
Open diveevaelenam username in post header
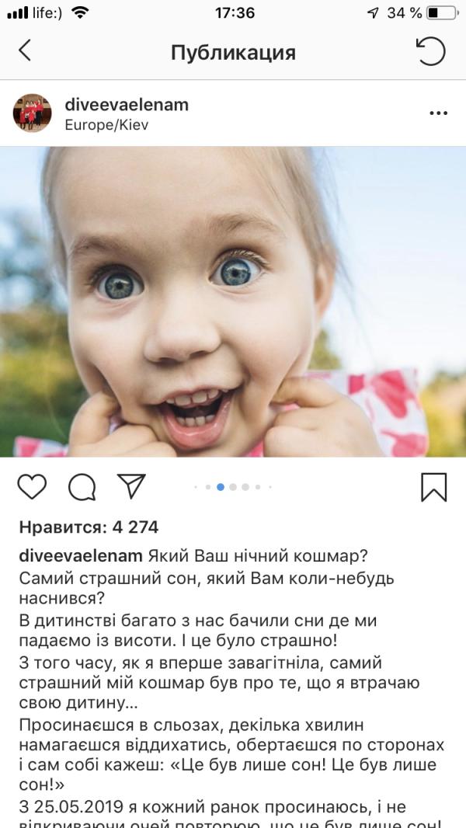[x=127, y=105]
